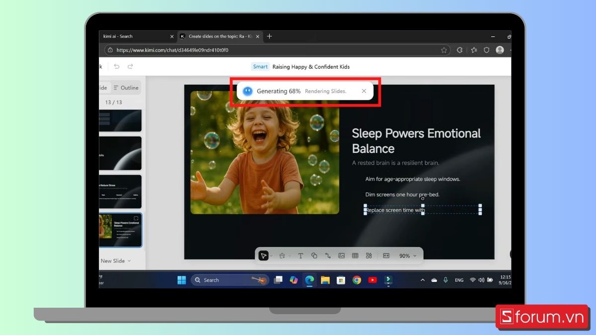Open the New Slide dropdown
Screen dimensions: 596x335
point(116,261)
